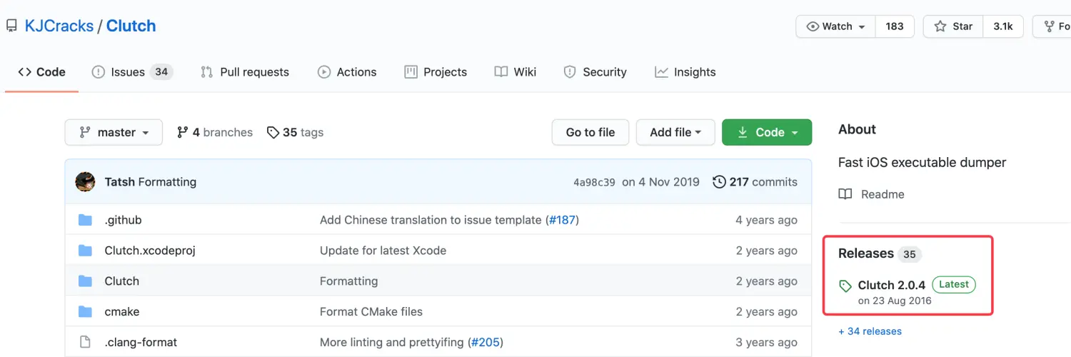
Task: Star the Clutch repository
Action: 954,26
